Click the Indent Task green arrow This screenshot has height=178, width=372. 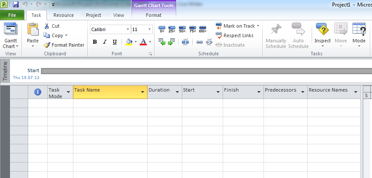click(x=171, y=42)
